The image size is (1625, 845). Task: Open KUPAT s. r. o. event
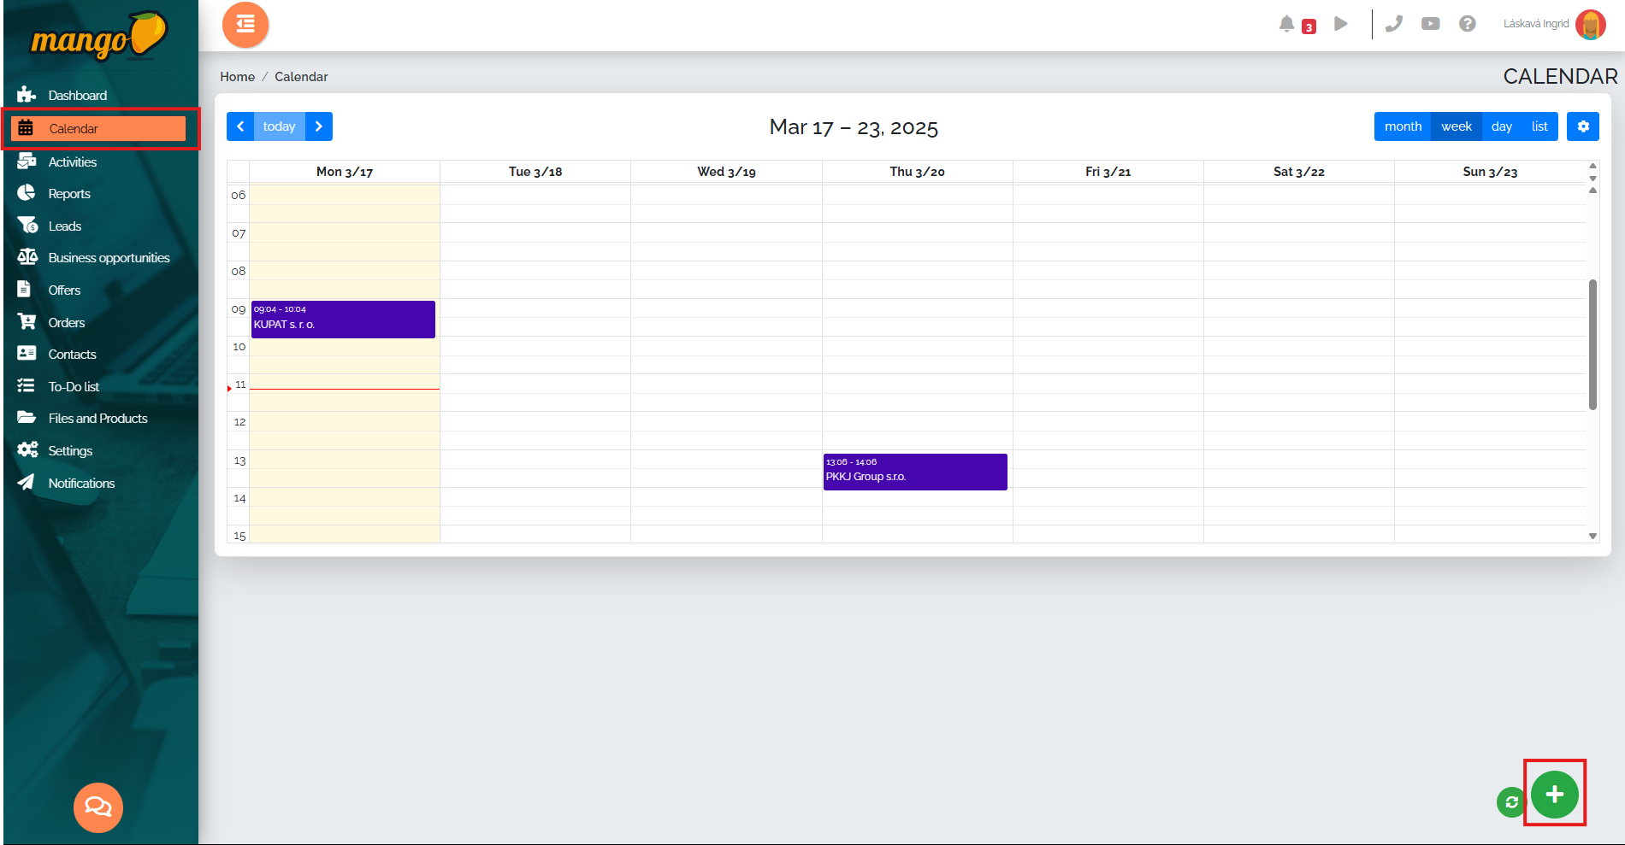pyautogui.click(x=343, y=319)
